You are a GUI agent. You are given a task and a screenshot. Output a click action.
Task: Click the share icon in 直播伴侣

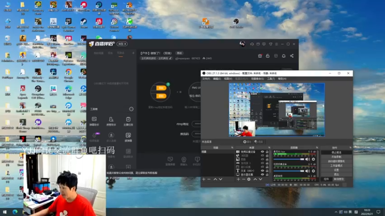click(292, 56)
